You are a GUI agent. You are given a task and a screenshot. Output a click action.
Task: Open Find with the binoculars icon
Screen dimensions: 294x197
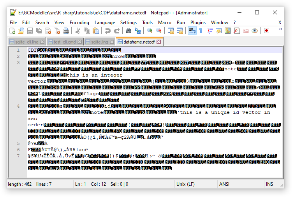click(129, 31)
